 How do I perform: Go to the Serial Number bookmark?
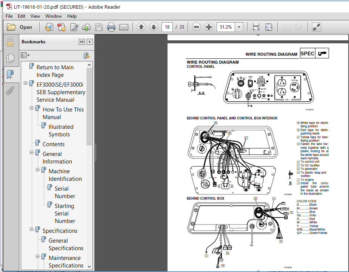tap(65, 193)
